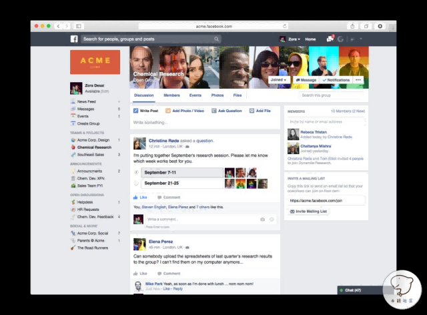The image size is (427, 315).
Task: Select the September 7-11 poll radio button
Action: click(x=136, y=172)
